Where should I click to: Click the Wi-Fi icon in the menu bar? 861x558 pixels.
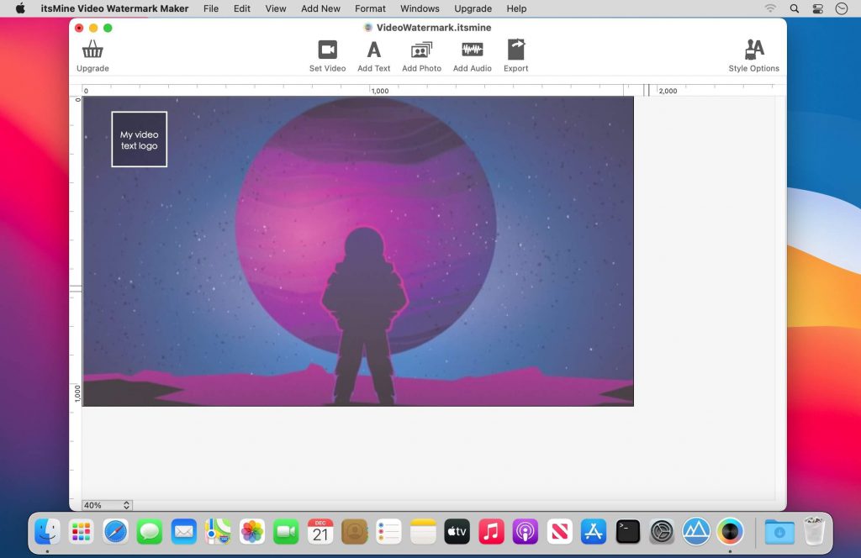click(x=770, y=8)
